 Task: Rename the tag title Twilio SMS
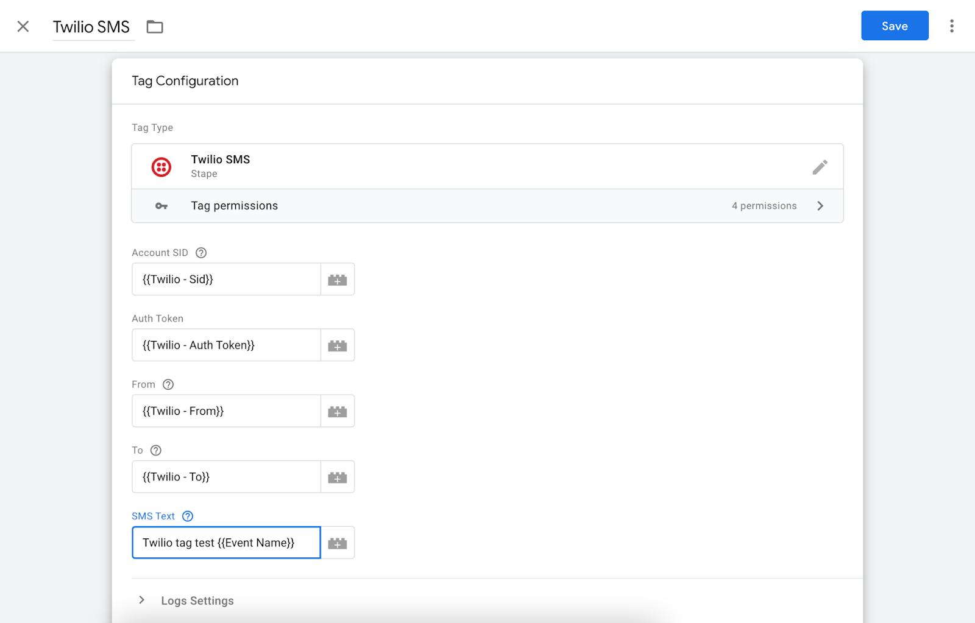pos(91,27)
